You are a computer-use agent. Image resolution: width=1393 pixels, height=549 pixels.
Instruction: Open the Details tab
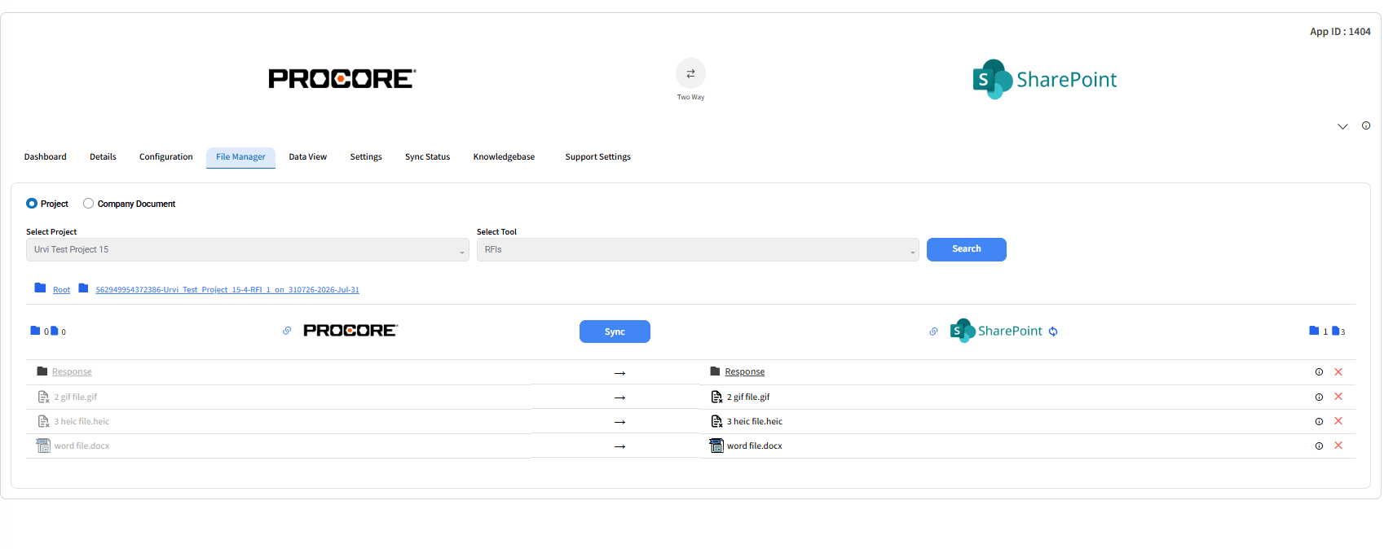coord(103,157)
